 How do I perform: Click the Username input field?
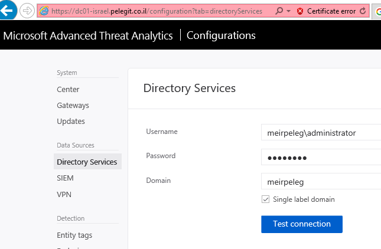point(321,132)
